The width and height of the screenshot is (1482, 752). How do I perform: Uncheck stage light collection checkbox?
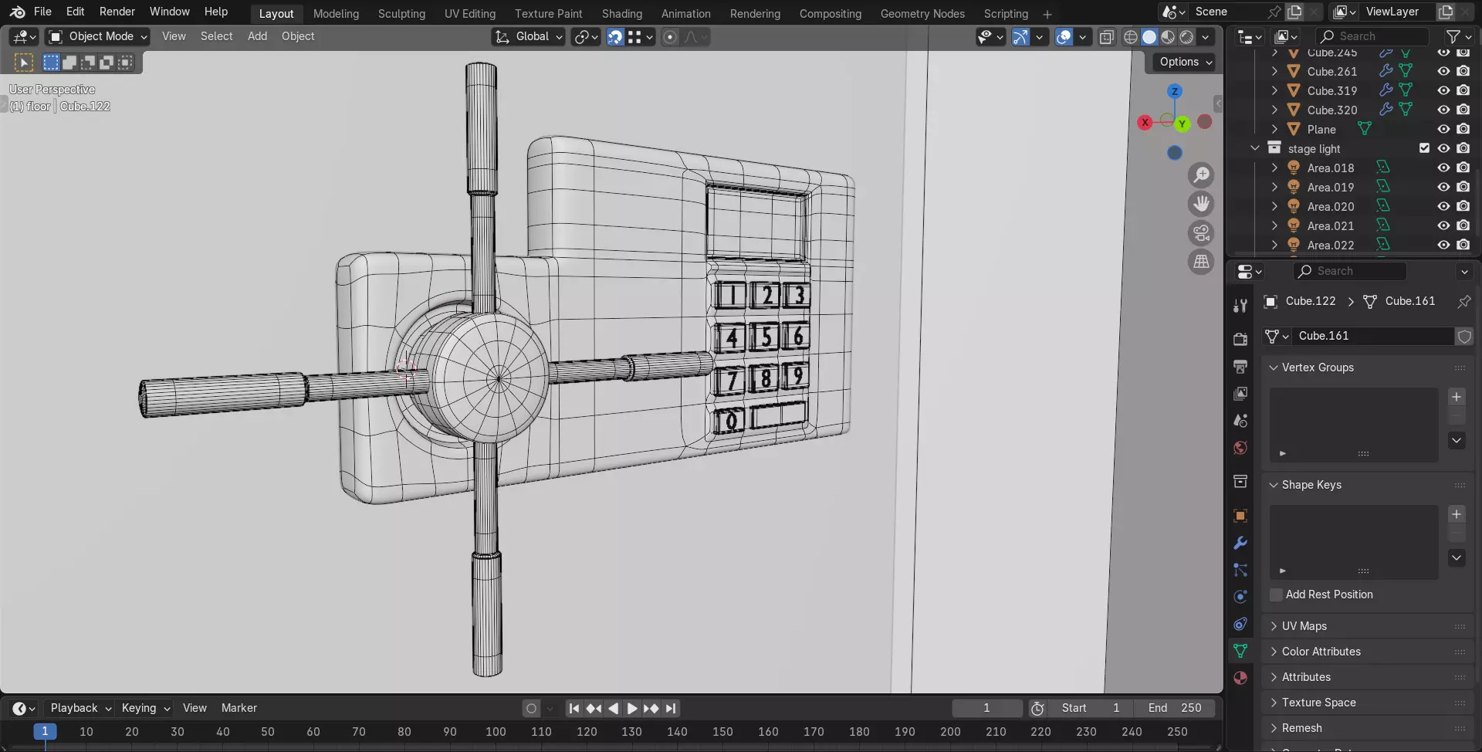click(x=1424, y=148)
